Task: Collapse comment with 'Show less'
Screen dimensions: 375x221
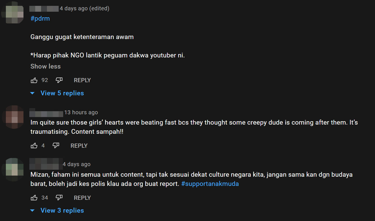Action: 46,66
